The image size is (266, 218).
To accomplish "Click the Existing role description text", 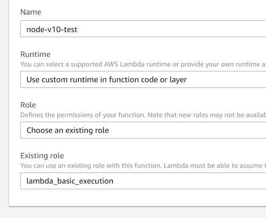I will (143, 166).
